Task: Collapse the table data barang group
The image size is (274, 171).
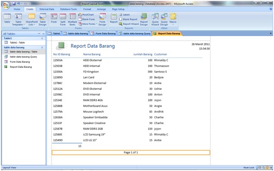Action: 42,47
